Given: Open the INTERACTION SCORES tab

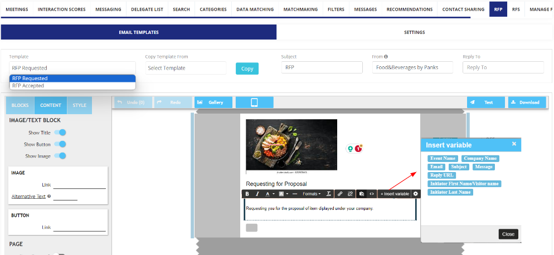Looking at the screenshot, I should (x=62, y=9).
